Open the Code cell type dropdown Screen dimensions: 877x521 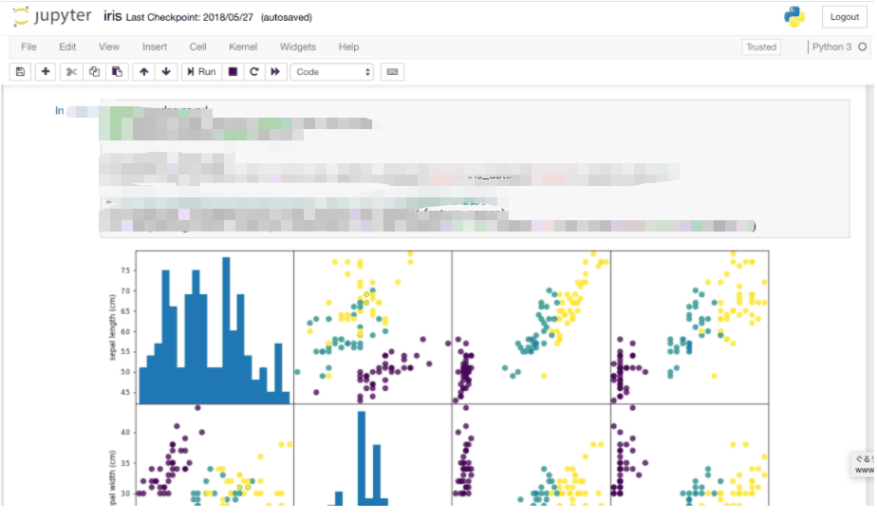332,72
